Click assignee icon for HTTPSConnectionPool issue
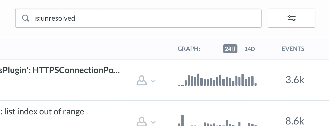Screen dimensions: 329x126 click(x=142, y=81)
